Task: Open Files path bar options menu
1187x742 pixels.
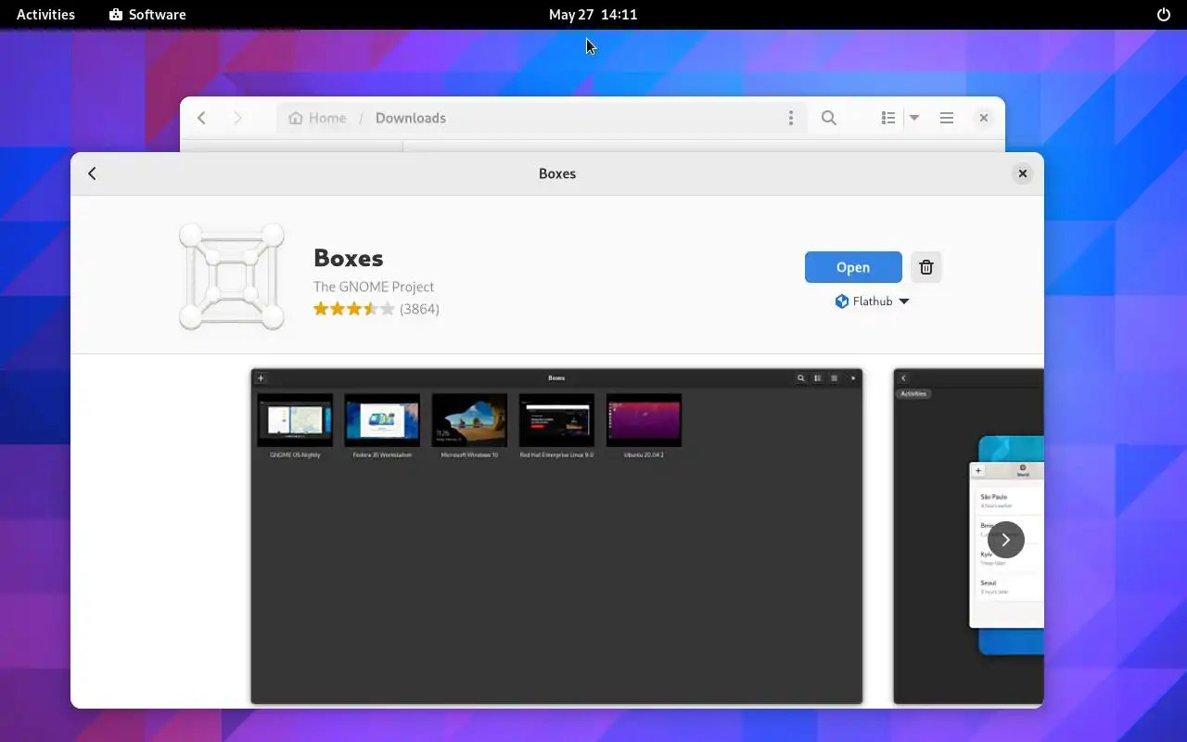Action: (791, 118)
